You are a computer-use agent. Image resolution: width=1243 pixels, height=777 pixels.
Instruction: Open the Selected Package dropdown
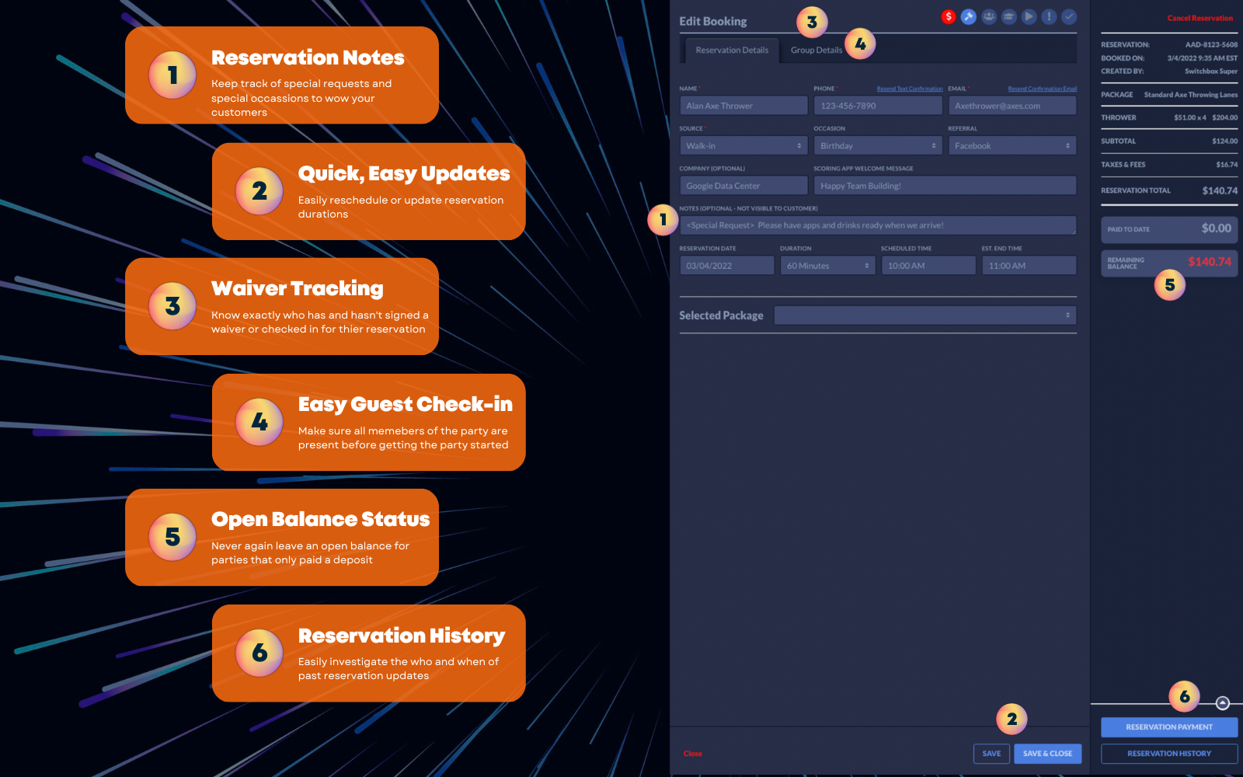tap(925, 315)
